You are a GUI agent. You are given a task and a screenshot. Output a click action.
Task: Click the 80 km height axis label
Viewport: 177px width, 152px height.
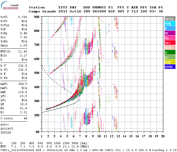(x=38, y=132)
